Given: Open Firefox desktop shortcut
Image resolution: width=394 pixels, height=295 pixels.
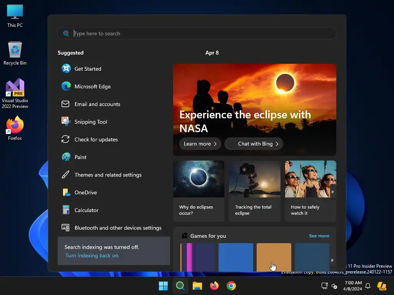Looking at the screenshot, I should 15,128.
